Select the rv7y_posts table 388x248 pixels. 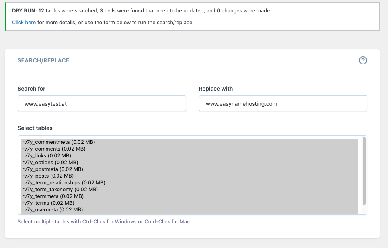coord(48,176)
